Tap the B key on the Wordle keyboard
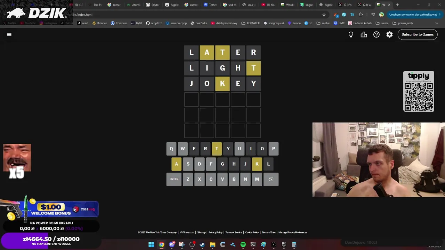 [x=234, y=179]
